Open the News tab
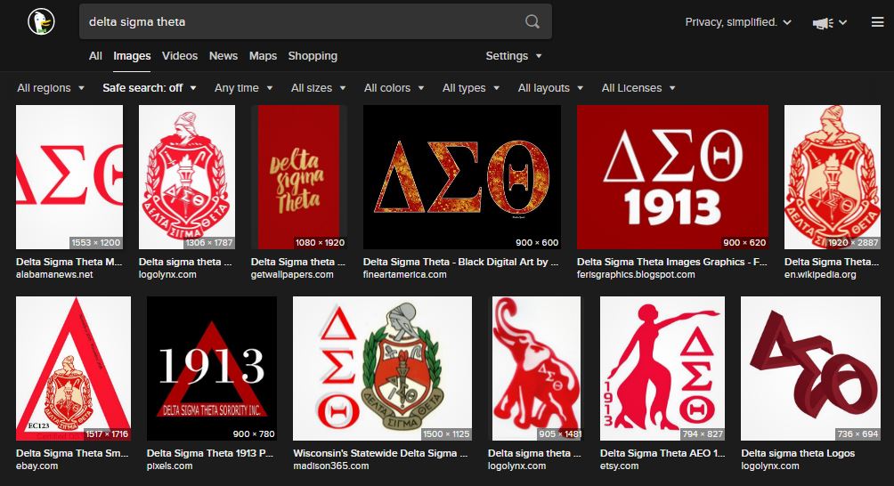The width and height of the screenshot is (894, 486). pos(223,56)
